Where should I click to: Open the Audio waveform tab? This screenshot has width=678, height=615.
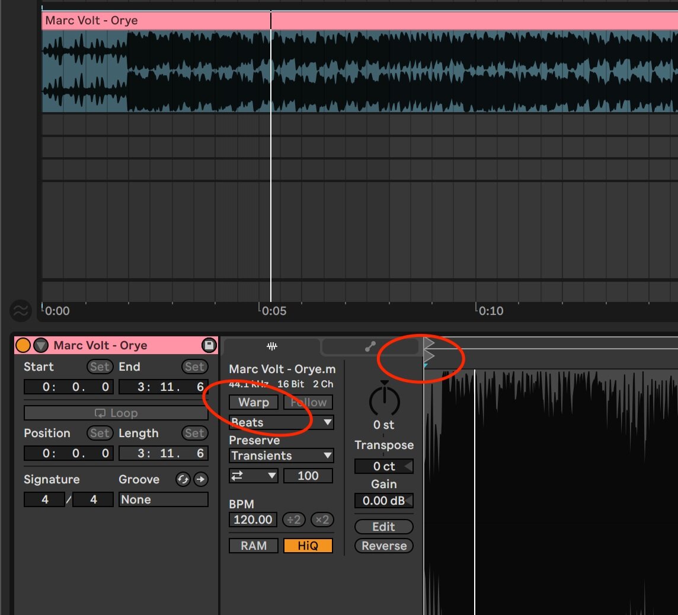click(x=271, y=346)
